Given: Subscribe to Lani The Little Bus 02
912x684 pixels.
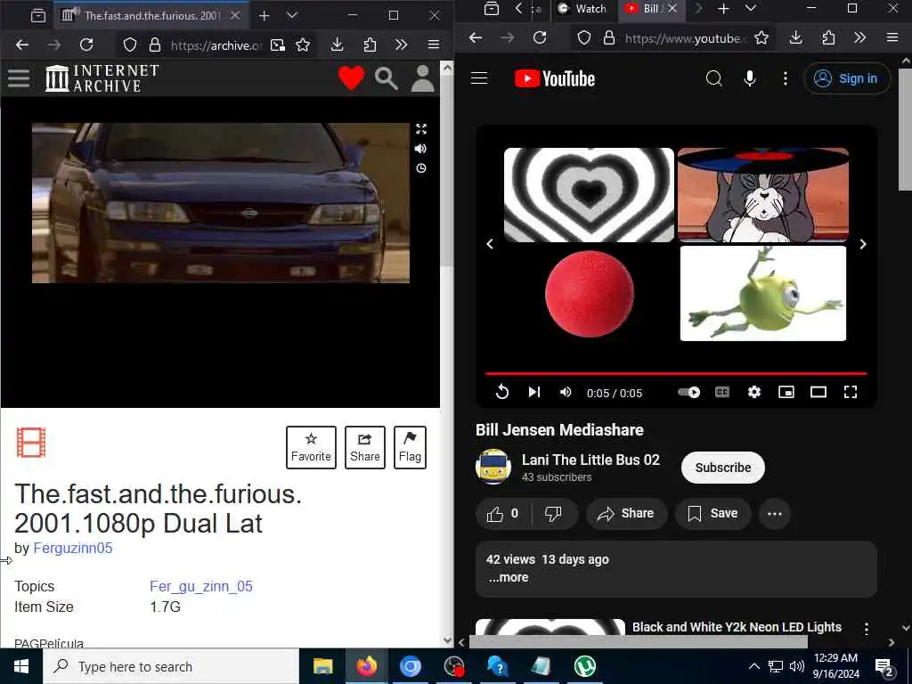Looking at the screenshot, I should pos(723,468).
